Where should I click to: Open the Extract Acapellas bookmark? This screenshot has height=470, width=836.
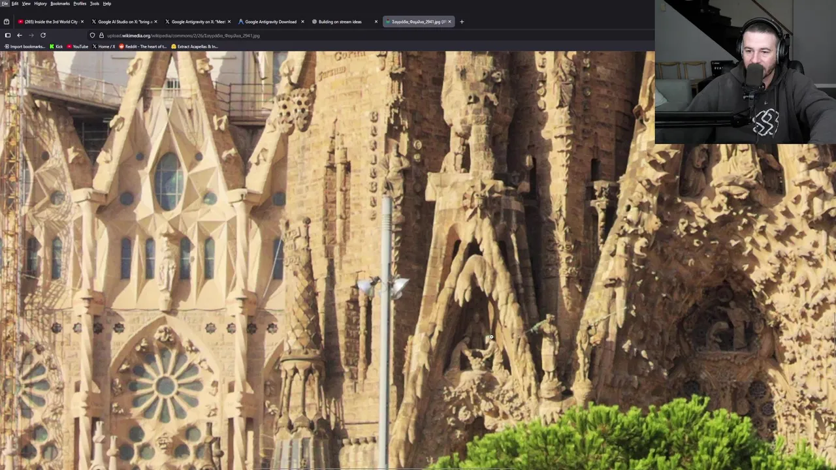click(x=195, y=46)
